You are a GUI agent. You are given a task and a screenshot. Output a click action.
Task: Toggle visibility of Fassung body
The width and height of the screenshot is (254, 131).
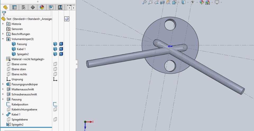55,44
